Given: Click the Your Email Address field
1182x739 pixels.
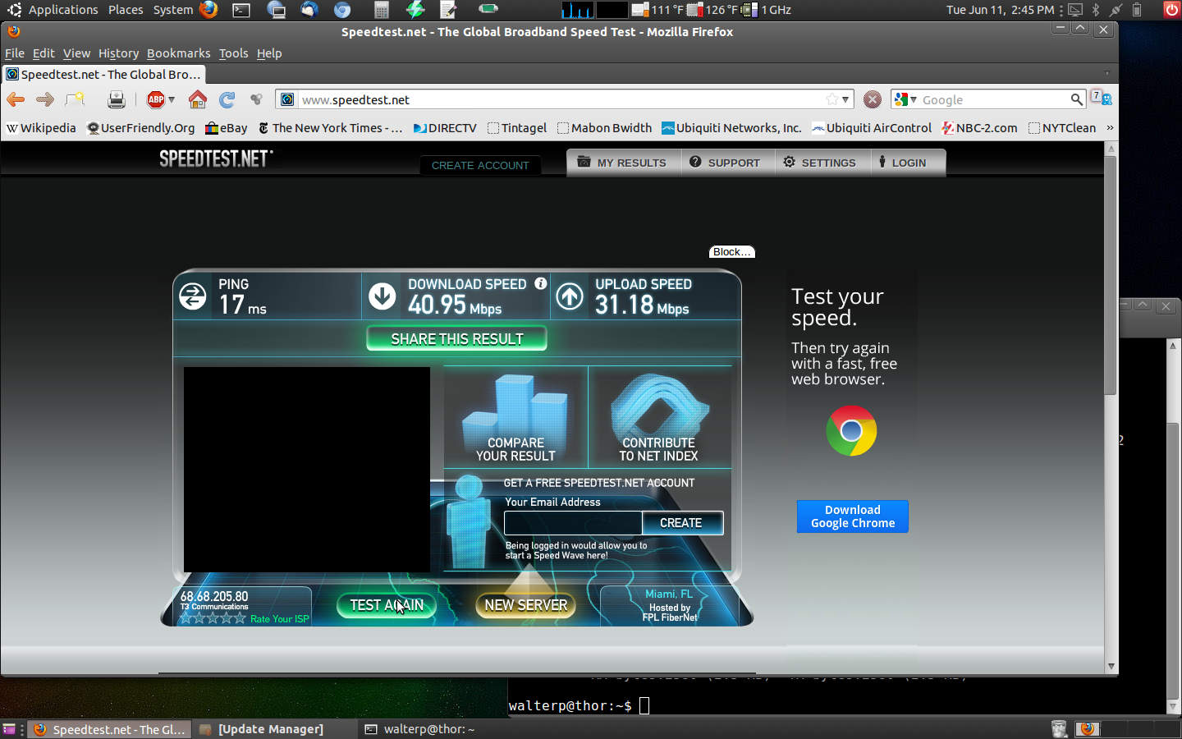Looking at the screenshot, I should click(572, 523).
